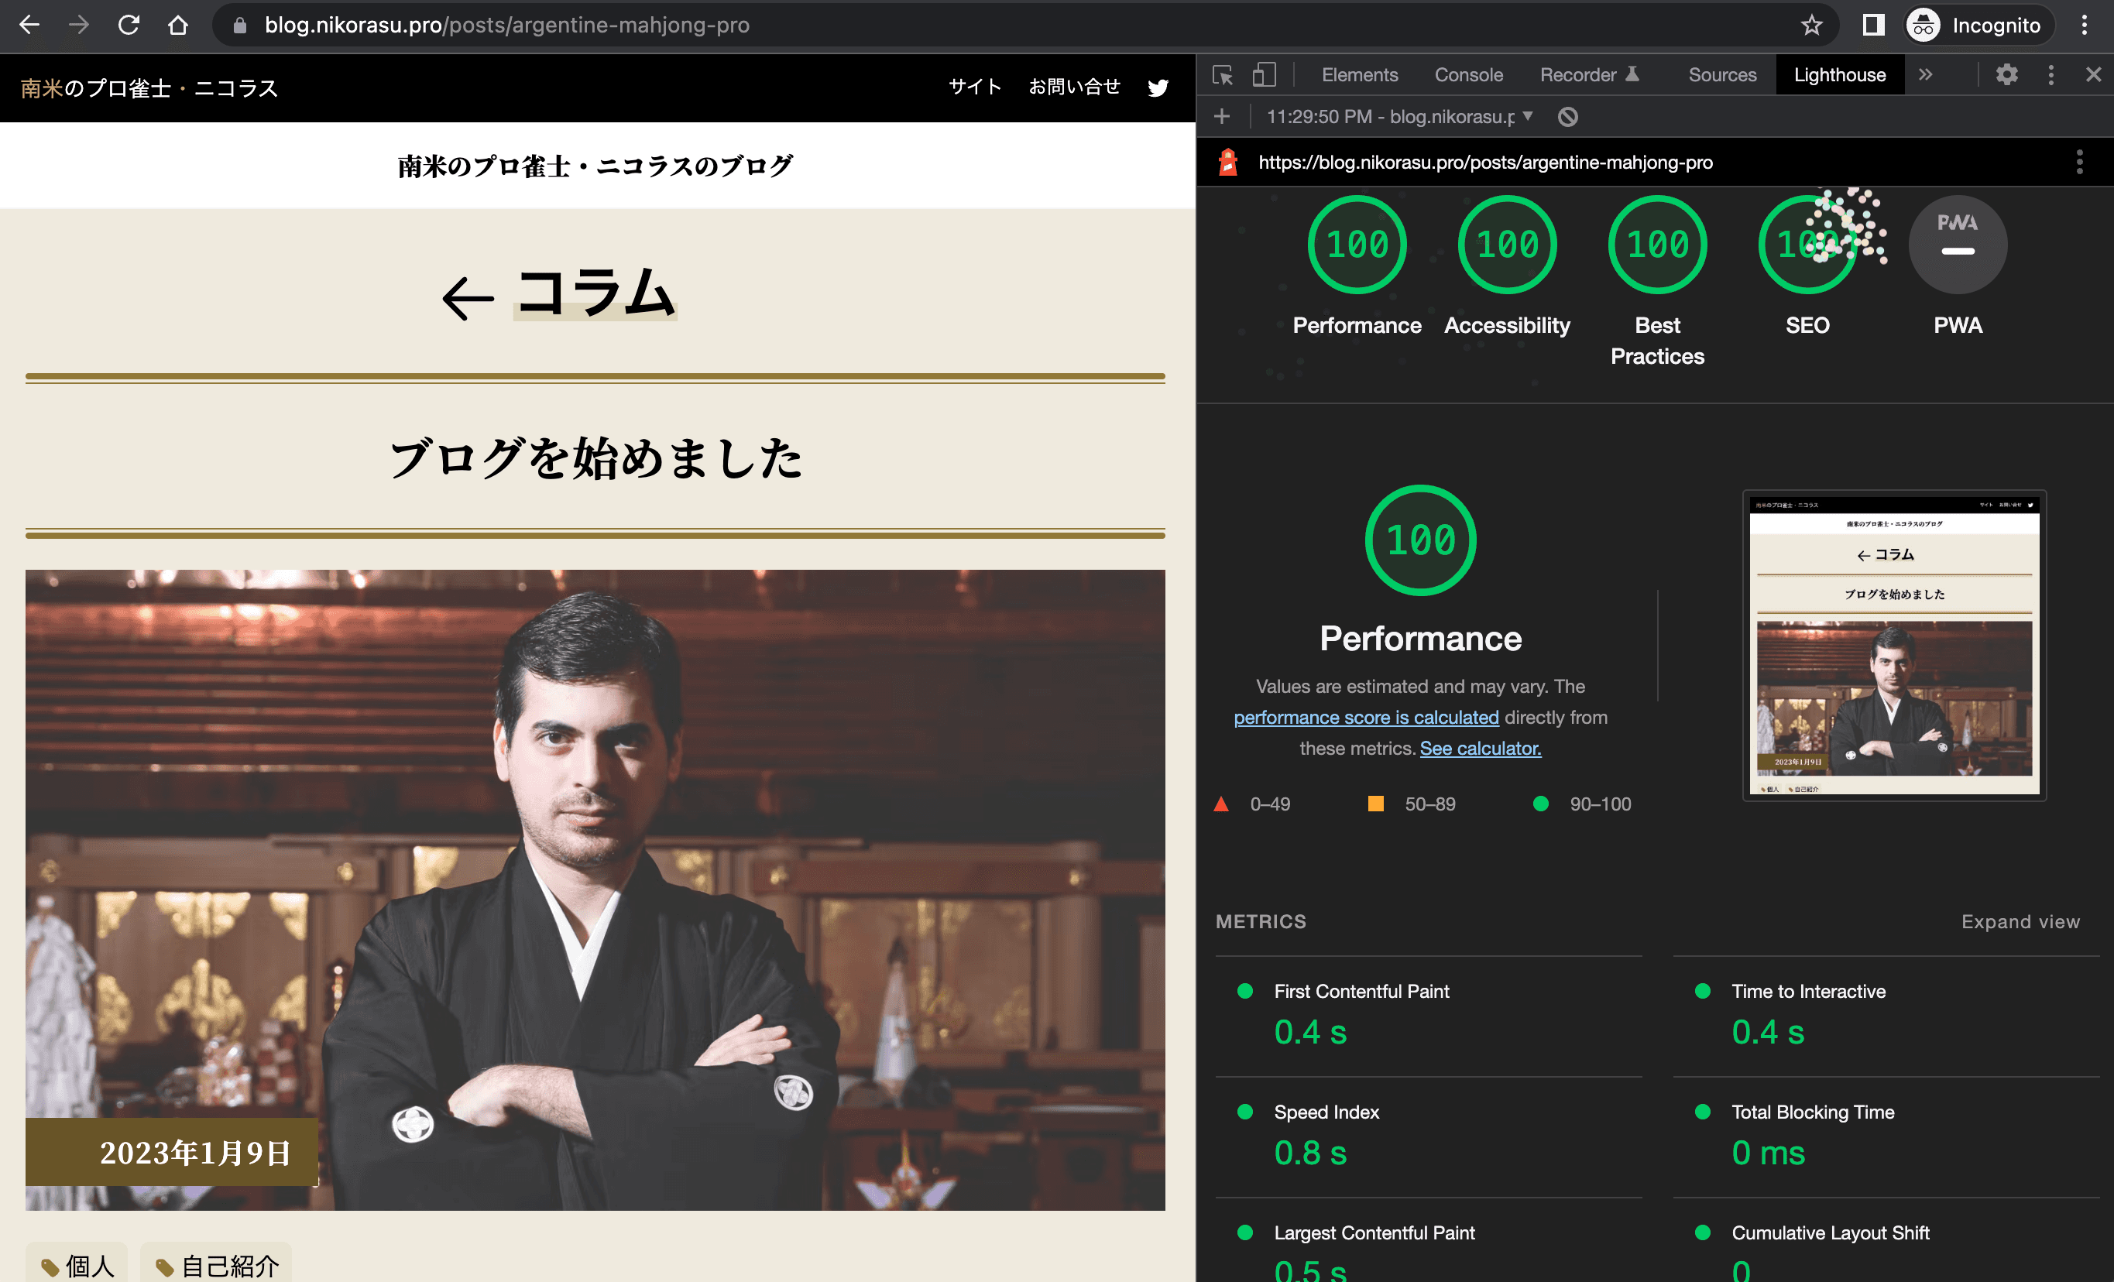This screenshot has height=1282, width=2114.
Task: Open DevTools settings gear
Action: [2006, 74]
